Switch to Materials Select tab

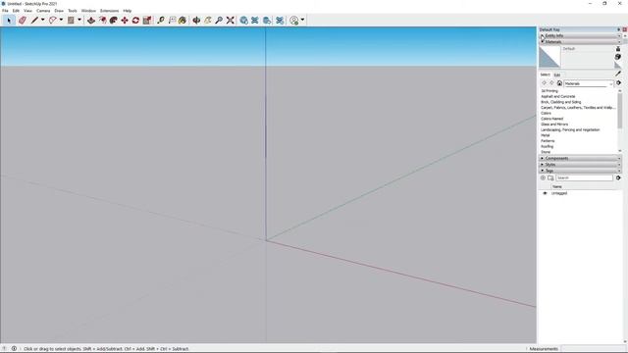pos(546,75)
